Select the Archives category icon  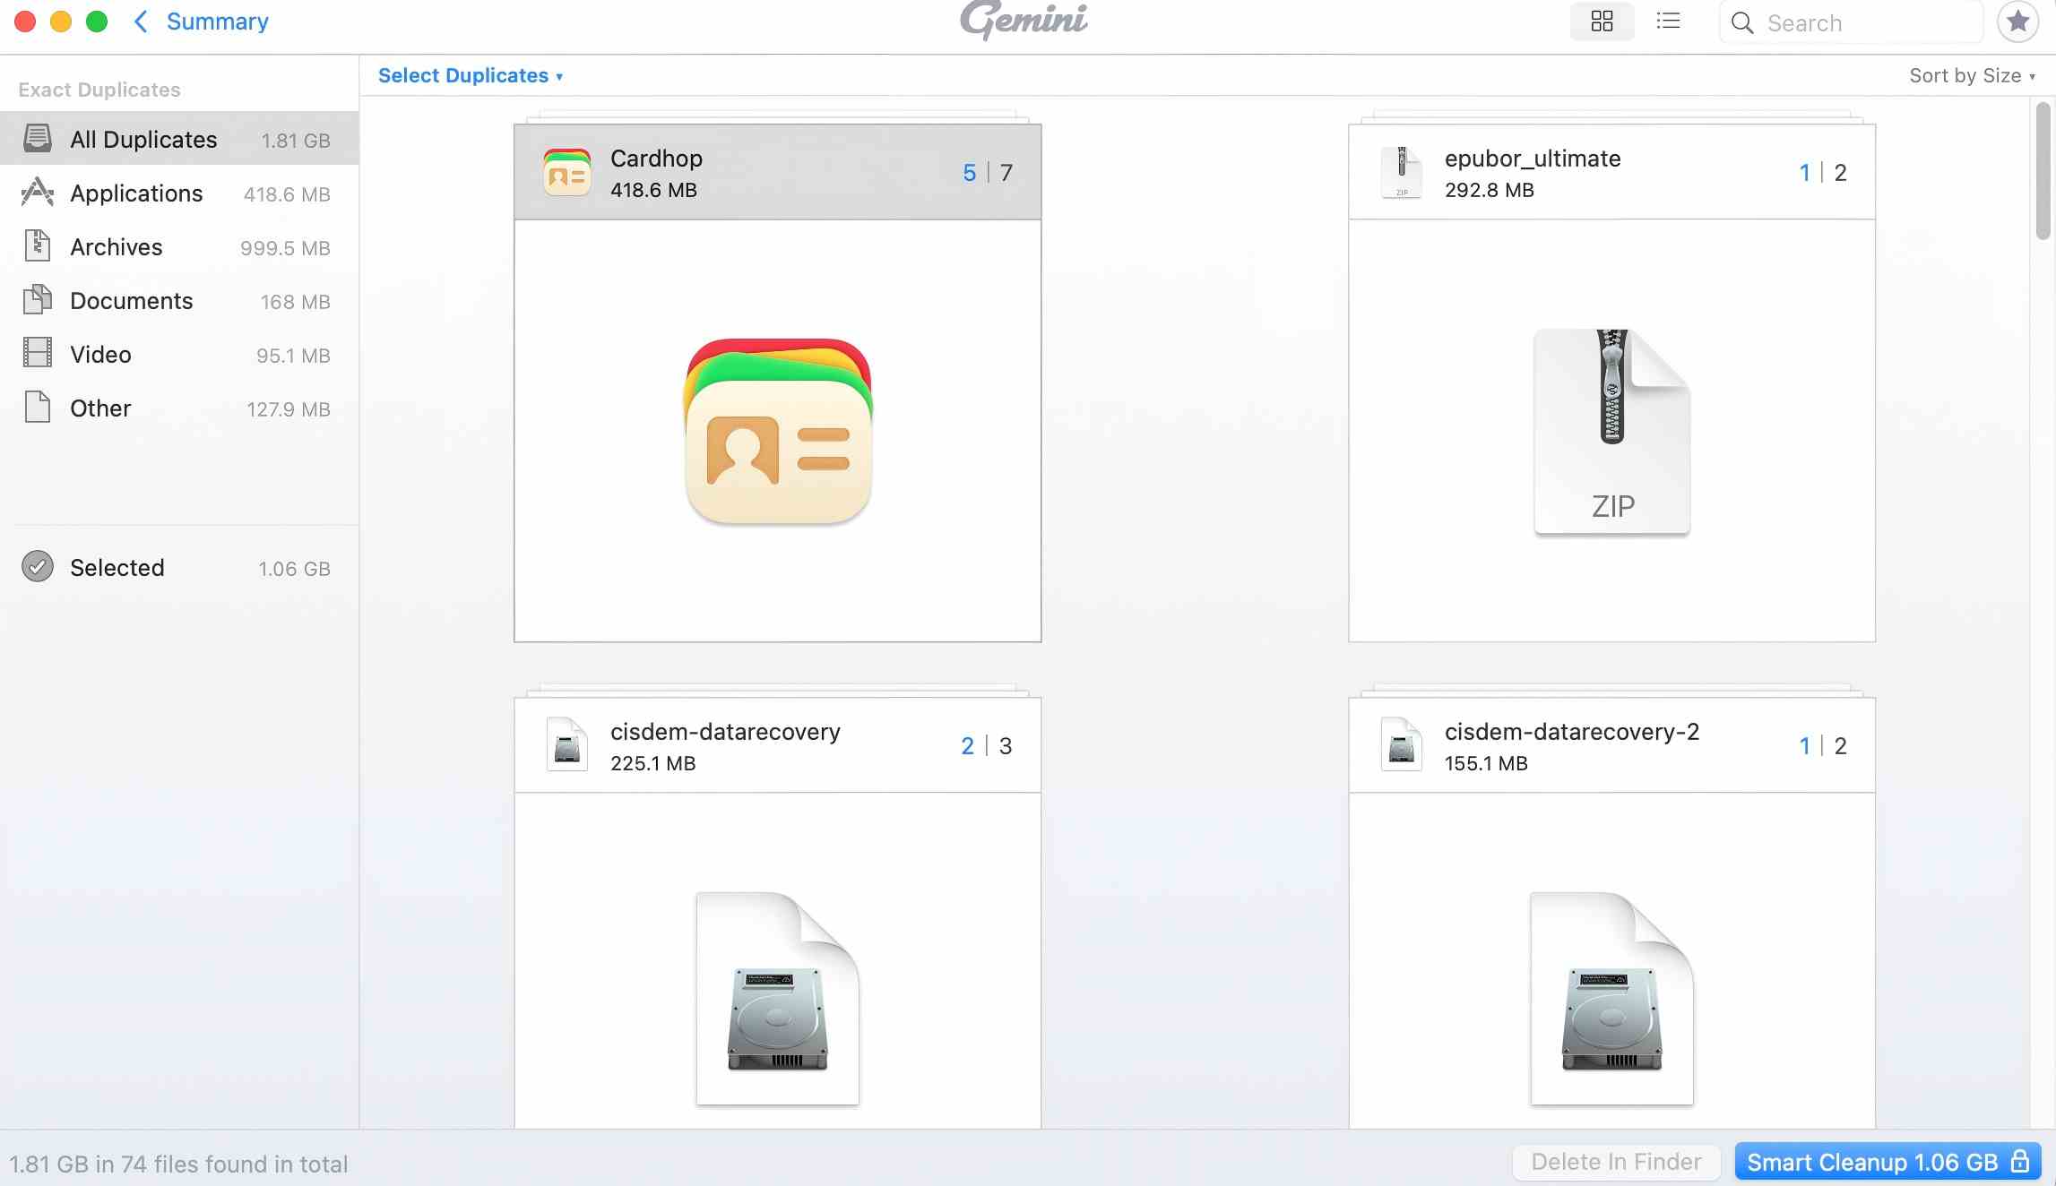(x=38, y=246)
